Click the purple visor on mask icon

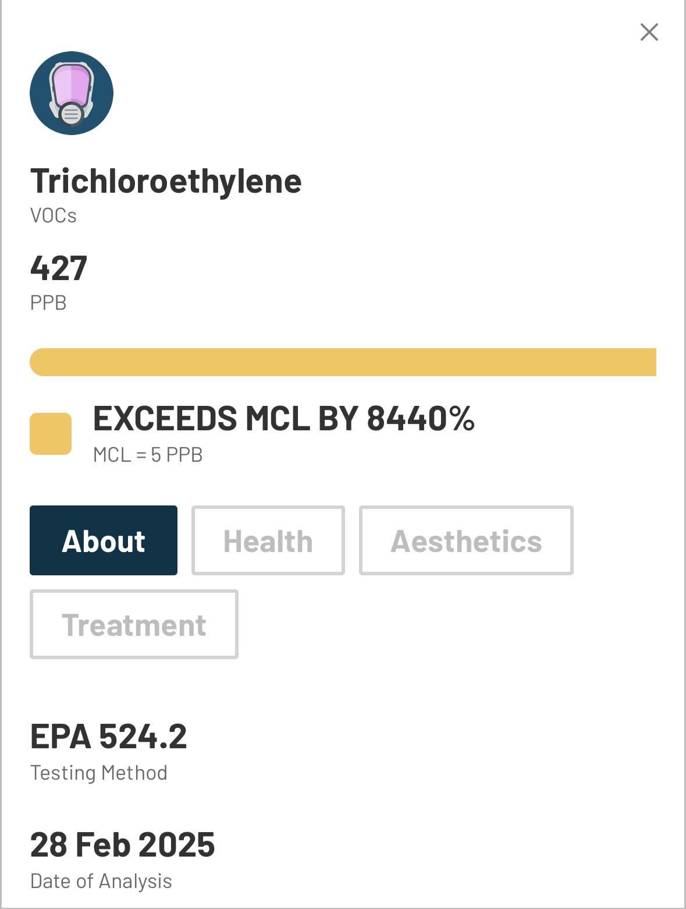(x=72, y=86)
